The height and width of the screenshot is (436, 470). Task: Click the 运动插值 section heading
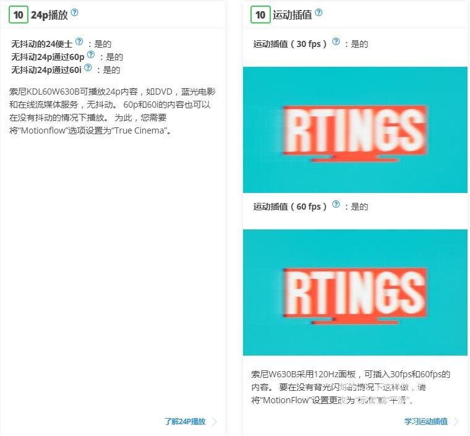point(293,15)
